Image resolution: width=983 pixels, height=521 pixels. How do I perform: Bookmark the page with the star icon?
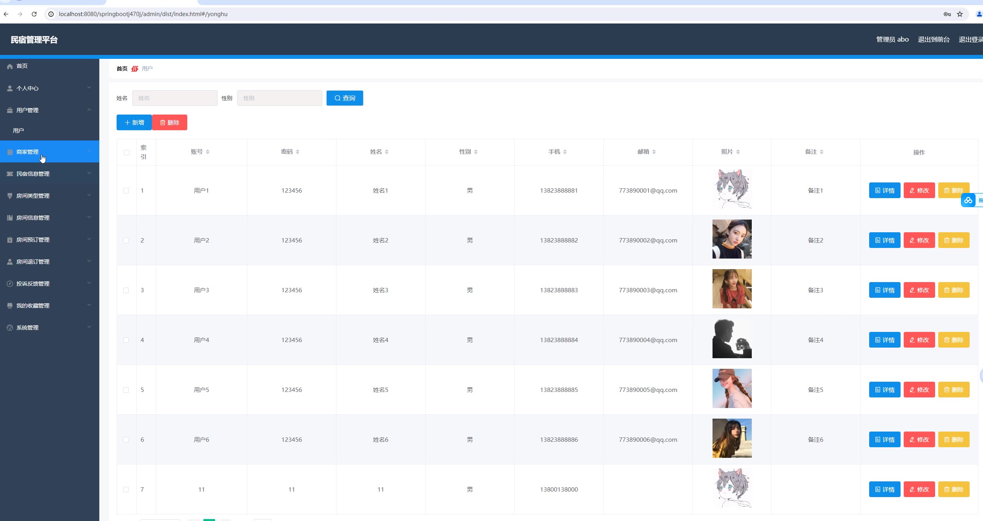pos(960,14)
